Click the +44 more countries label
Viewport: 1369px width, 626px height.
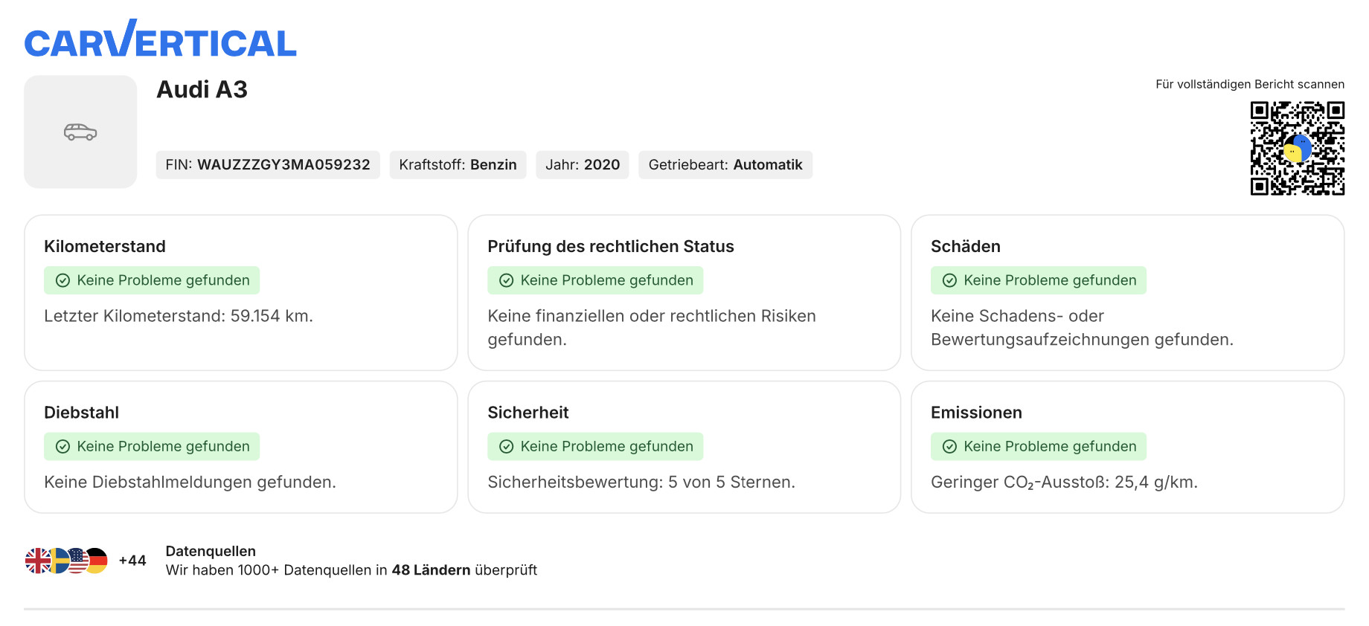[132, 561]
